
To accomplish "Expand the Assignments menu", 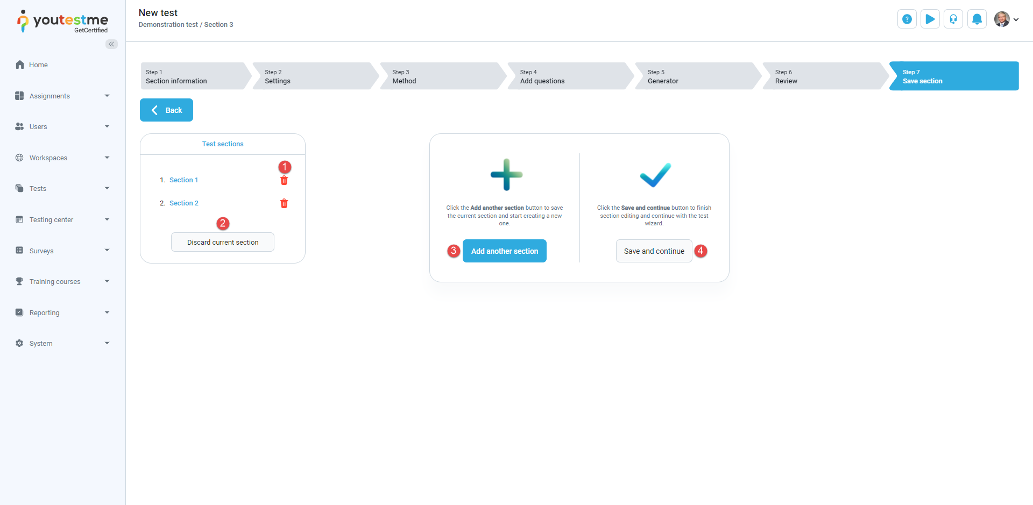I will click(62, 96).
